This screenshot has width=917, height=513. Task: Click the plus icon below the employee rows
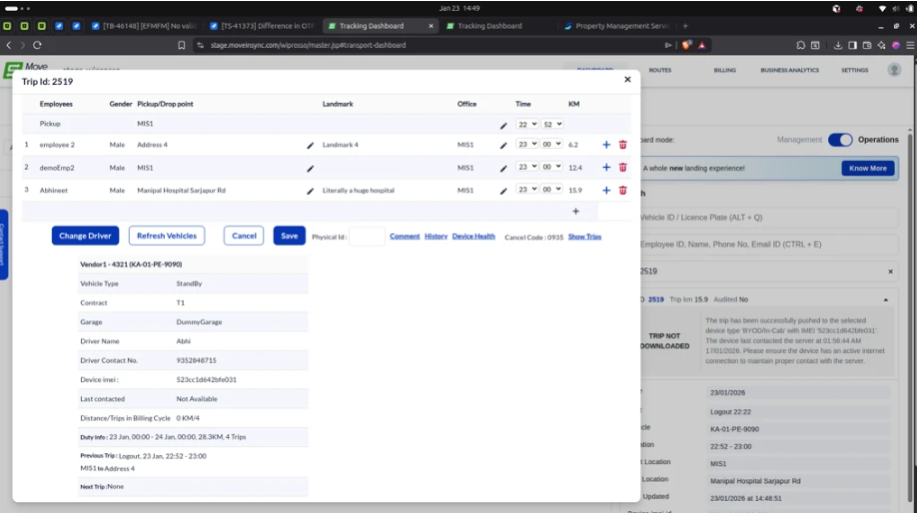(575, 212)
